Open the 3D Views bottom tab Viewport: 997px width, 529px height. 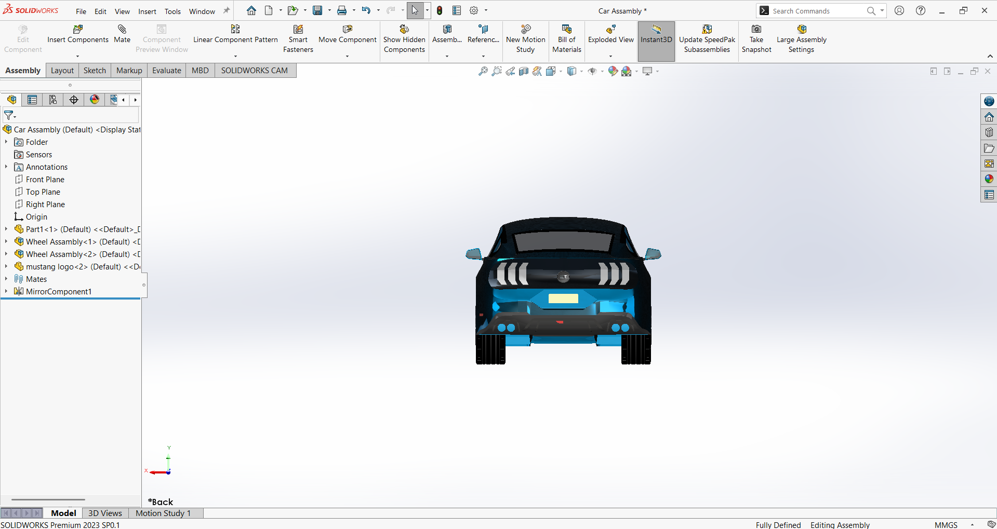pyautogui.click(x=105, y=513)
